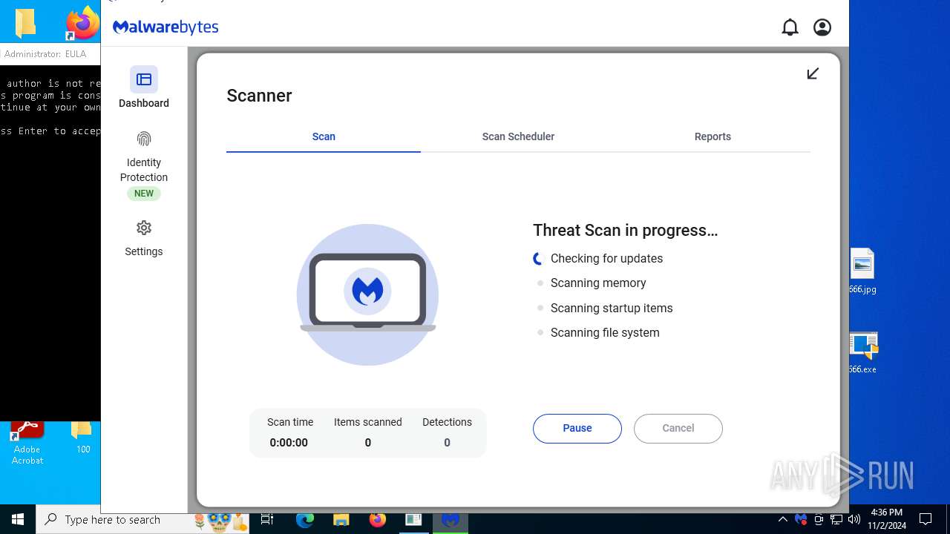The height and width of the screenshot is (534, 950).
Task: Open the Action Center notifications
Action: click(926, 520)
